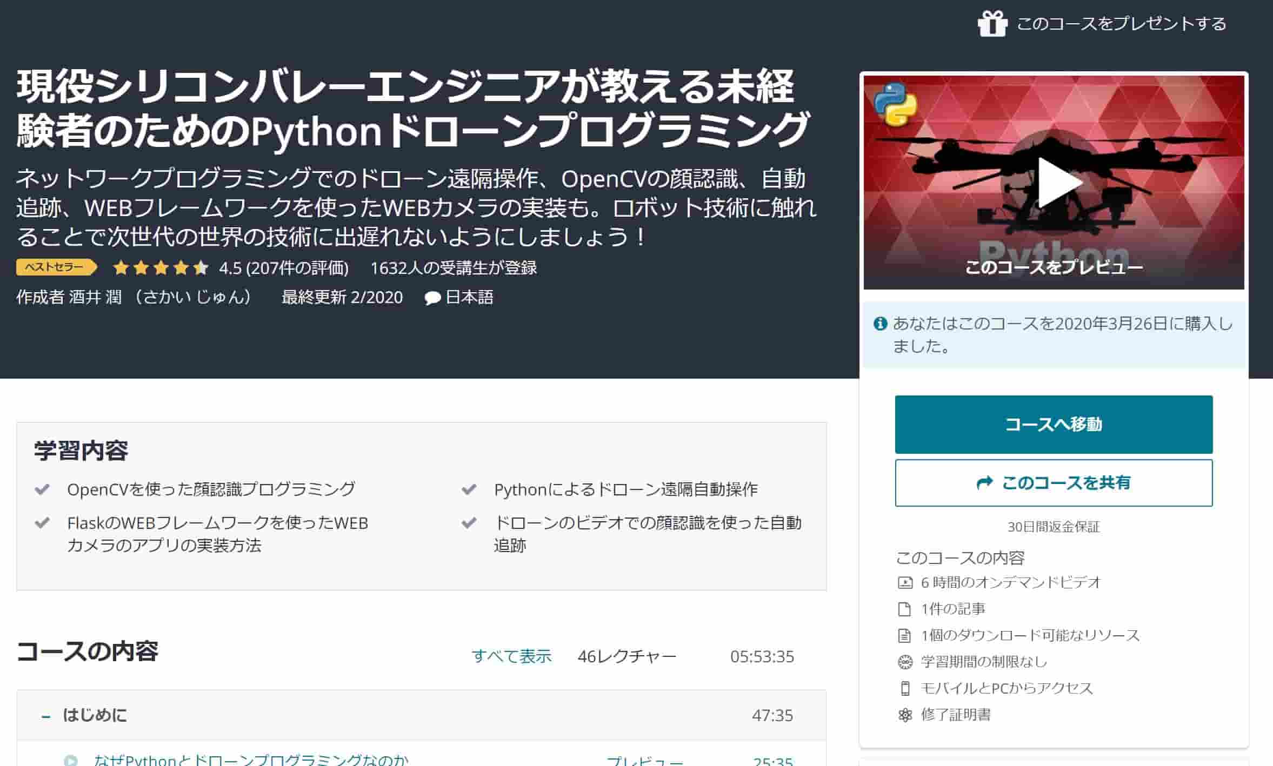The height and width of the screenshot is (766, 1273).
Task: Click 46レクチャー count
Action: 627,656
